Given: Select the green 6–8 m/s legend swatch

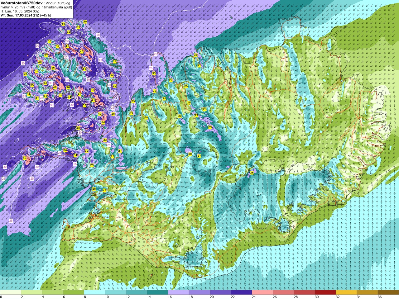Looking at the screenshot, I should pyautogui.click(x=74, y=292).
